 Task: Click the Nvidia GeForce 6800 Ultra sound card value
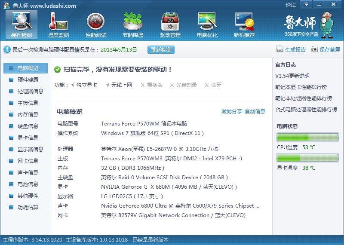point(180,206)
